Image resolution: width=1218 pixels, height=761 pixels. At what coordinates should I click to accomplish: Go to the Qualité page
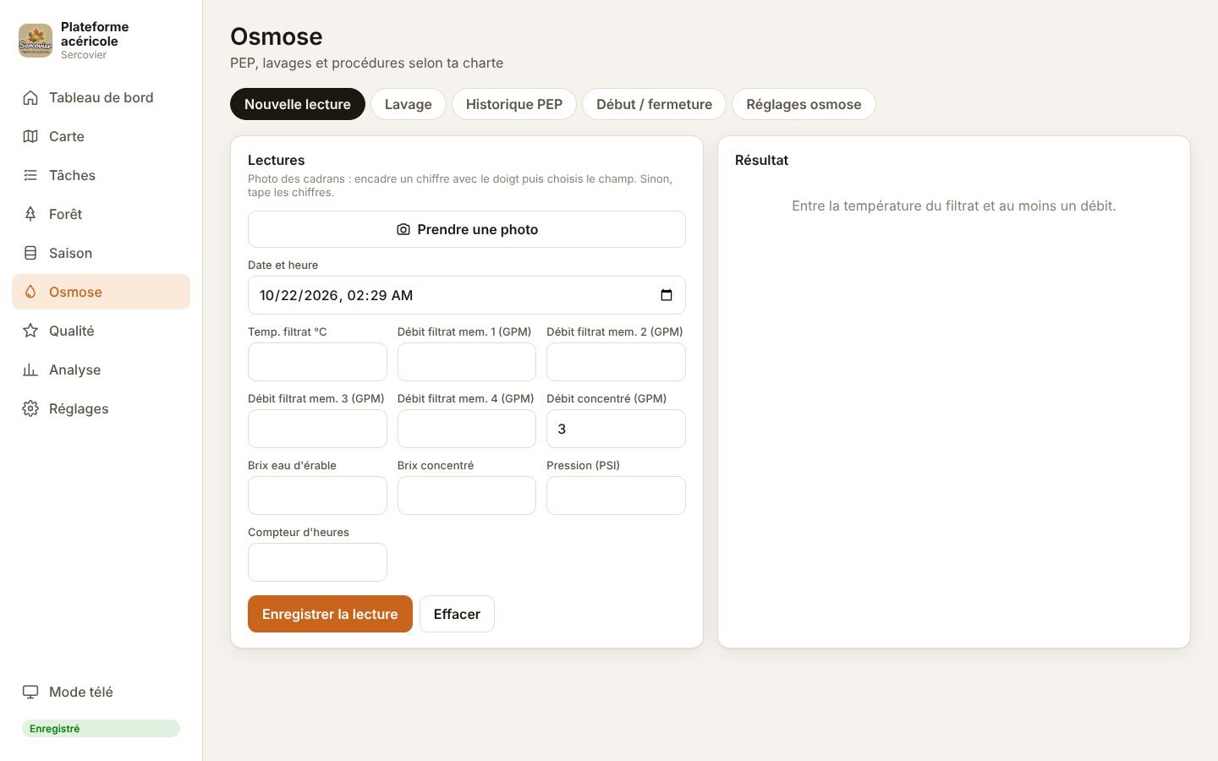[101, 331]
